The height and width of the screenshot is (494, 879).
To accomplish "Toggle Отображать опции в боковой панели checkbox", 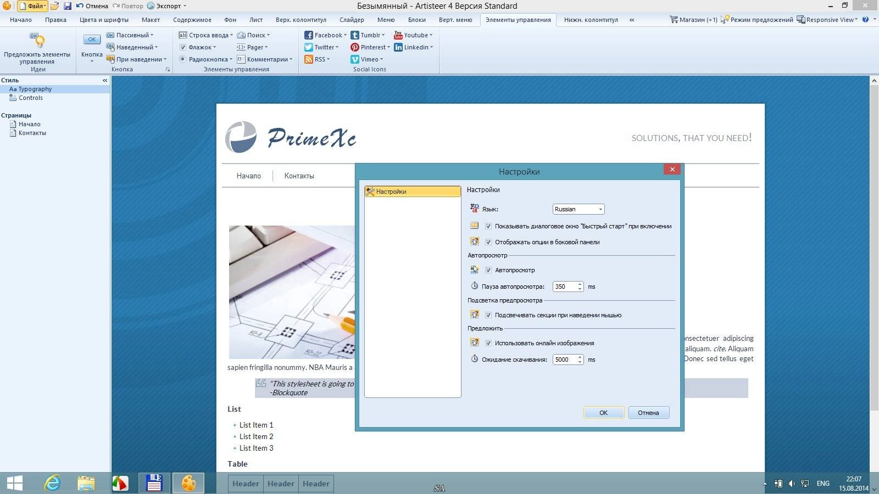I will click(x=488, y=242).
